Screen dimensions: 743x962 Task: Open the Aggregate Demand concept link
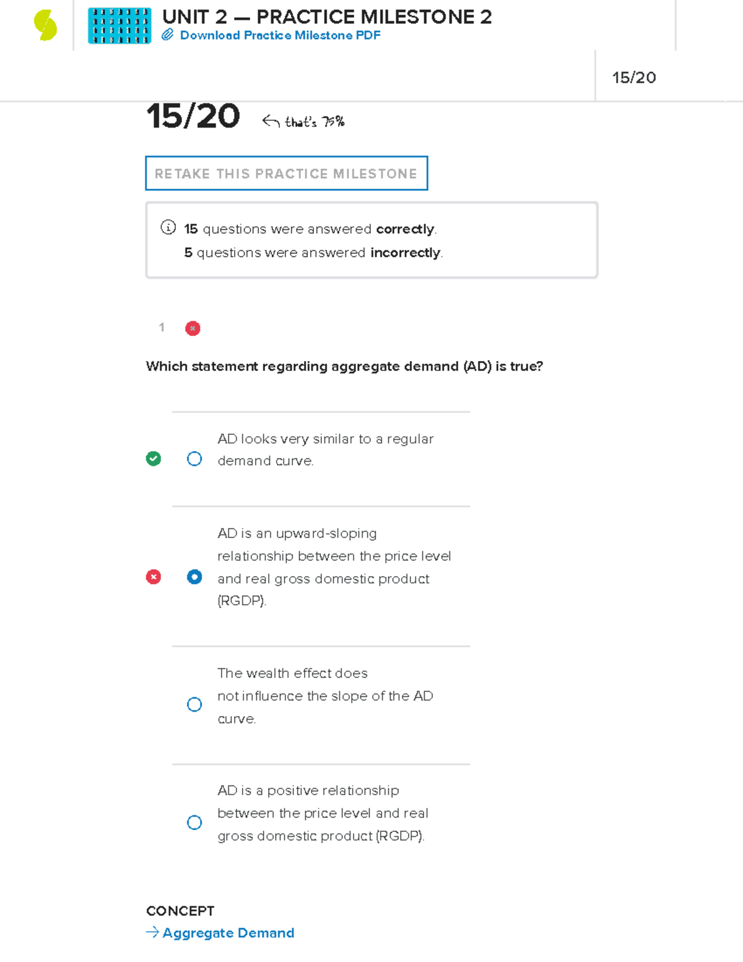pos(228,933)
